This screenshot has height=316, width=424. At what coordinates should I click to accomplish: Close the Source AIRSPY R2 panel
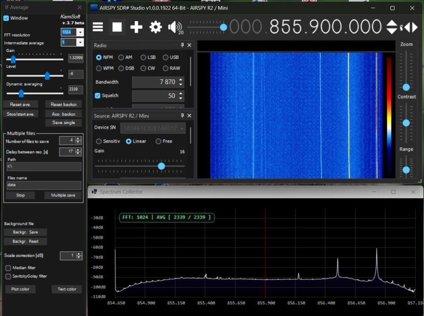point(189,116)
